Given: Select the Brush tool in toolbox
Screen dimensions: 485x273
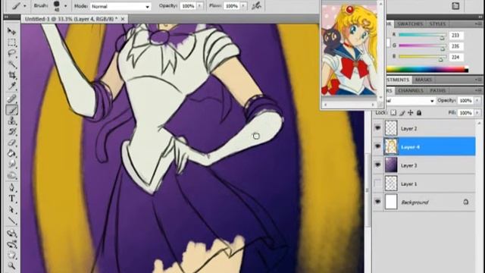Looking at the screenshot, I should (11, 110).
